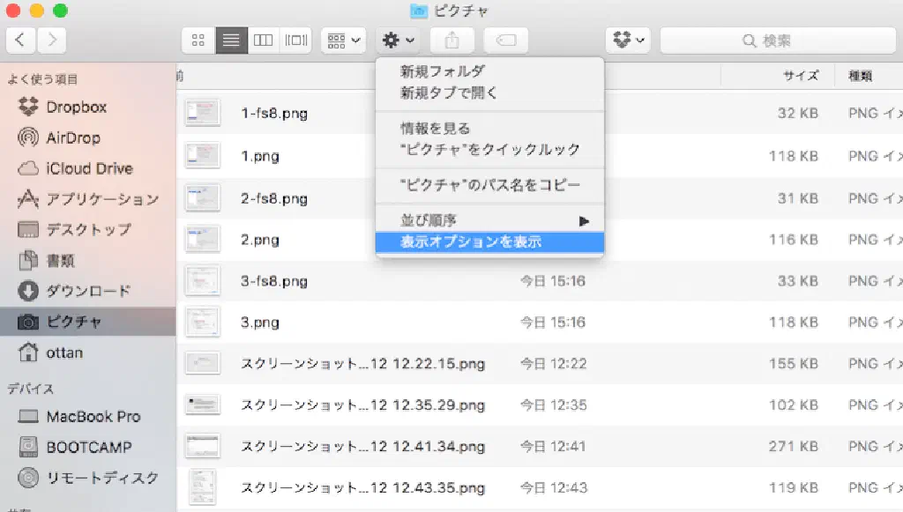Switch to icon view in toolbar

[198, 40]
